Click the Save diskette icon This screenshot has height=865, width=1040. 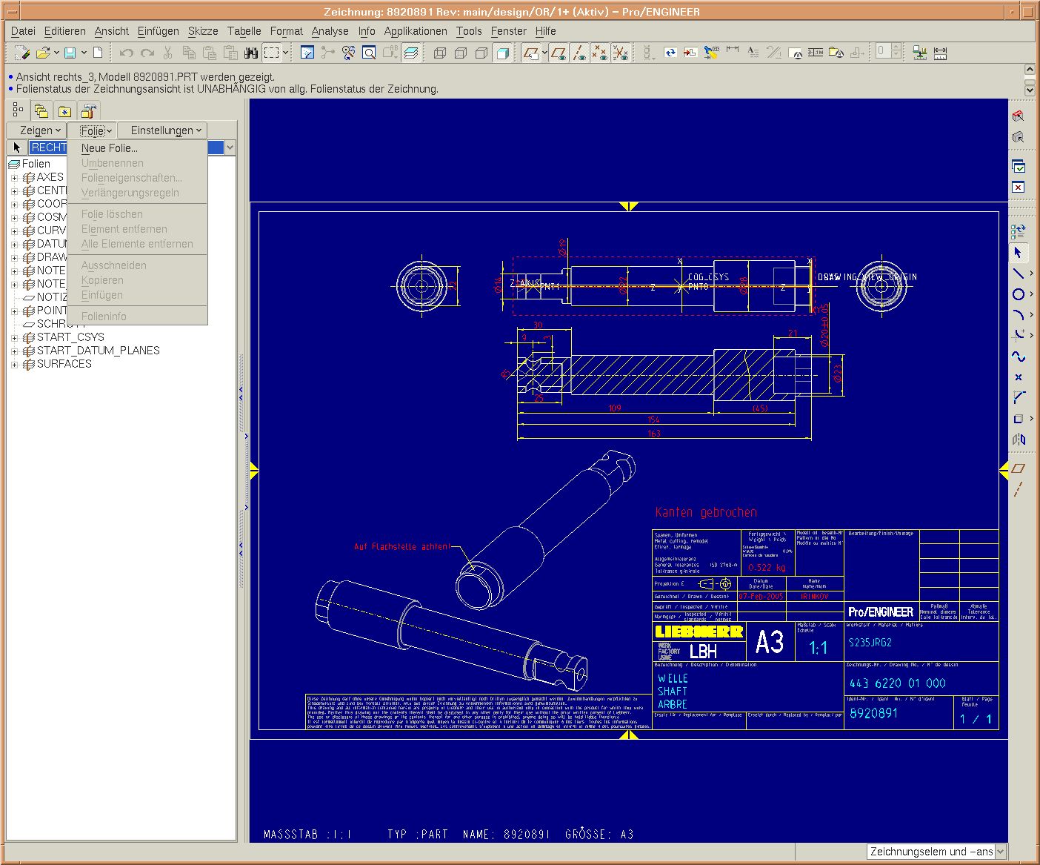(70, 53)
